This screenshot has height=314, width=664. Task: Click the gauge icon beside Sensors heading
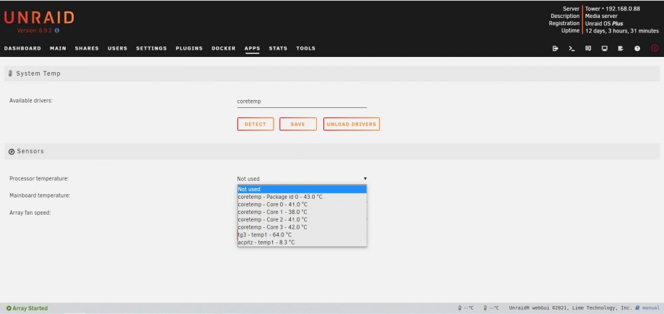(11, 151)
